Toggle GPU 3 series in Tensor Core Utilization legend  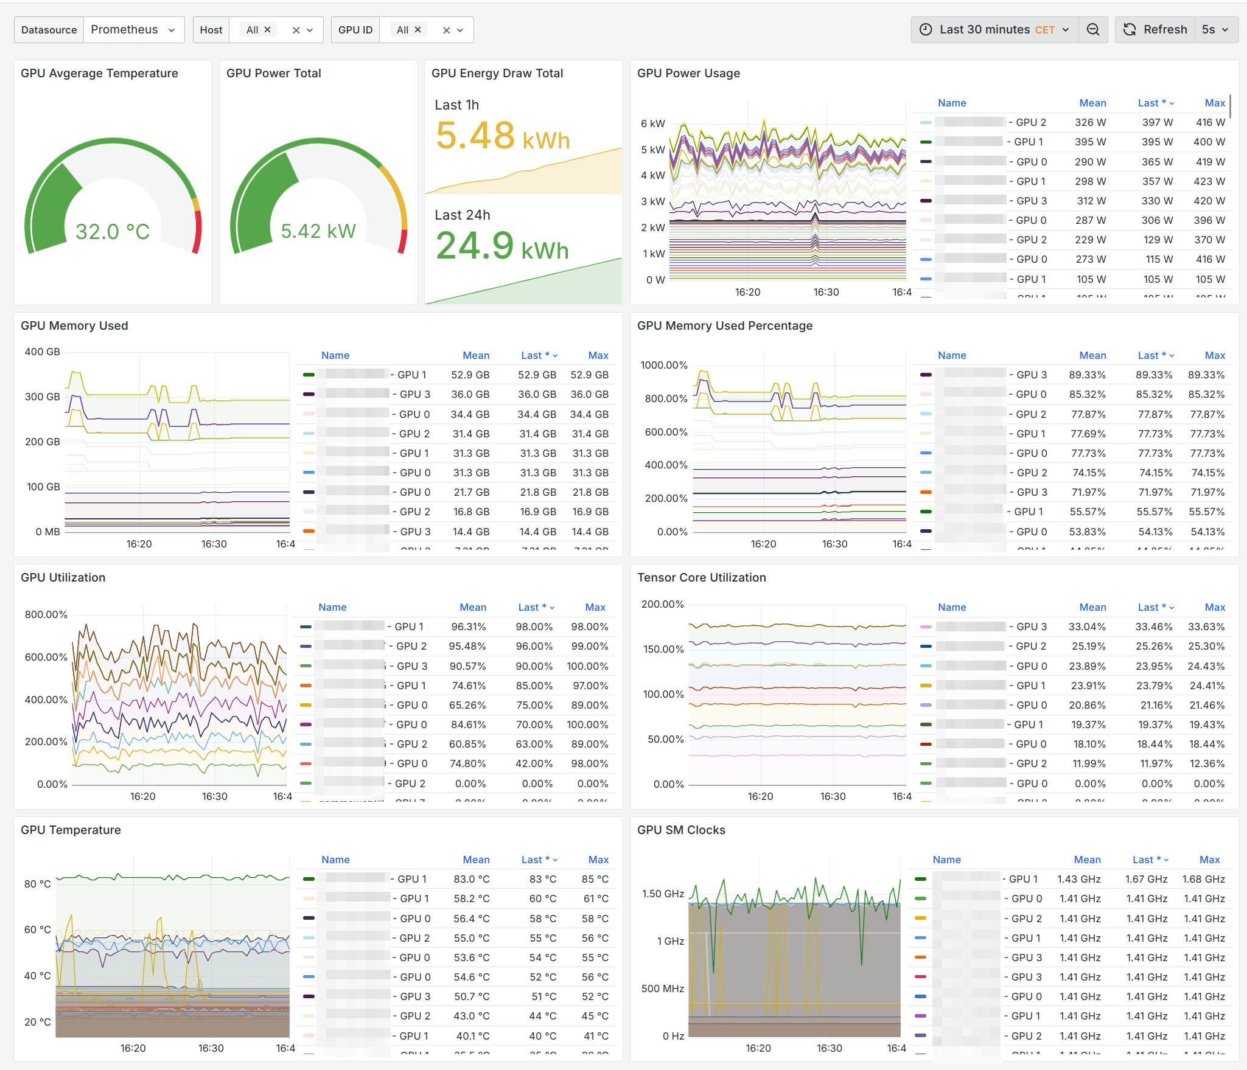[1031, 627]
